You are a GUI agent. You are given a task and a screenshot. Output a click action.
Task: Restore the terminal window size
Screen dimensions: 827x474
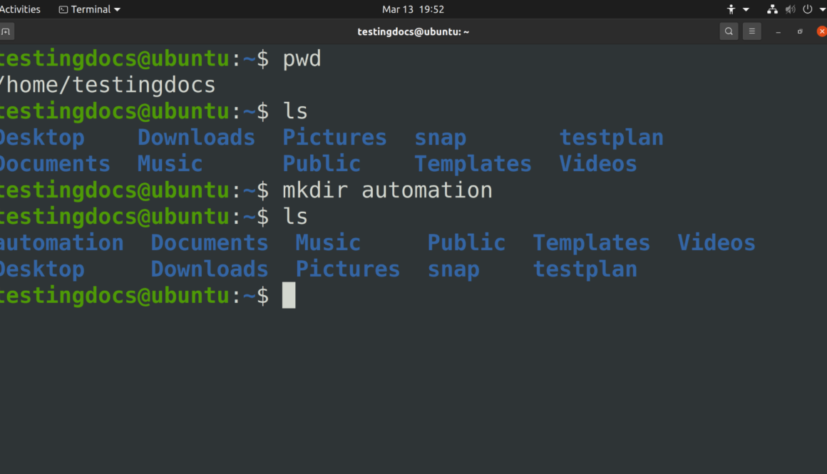pos(800,32)
